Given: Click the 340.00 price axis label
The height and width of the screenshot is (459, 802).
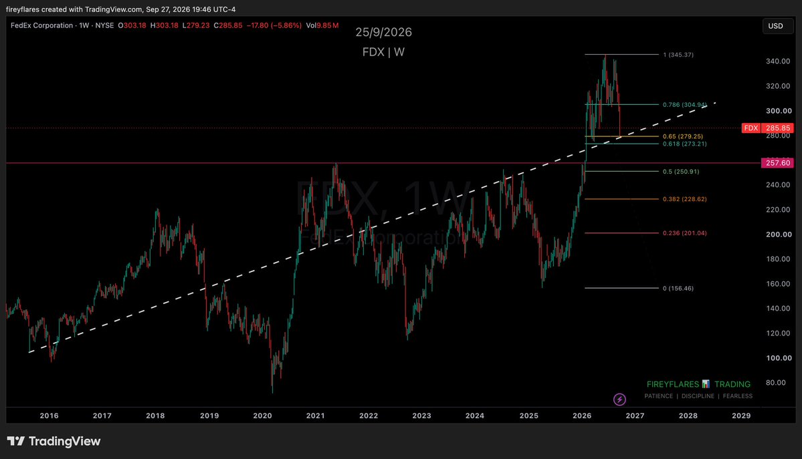Looking at the screenshot, I should [x=779, y=61].
